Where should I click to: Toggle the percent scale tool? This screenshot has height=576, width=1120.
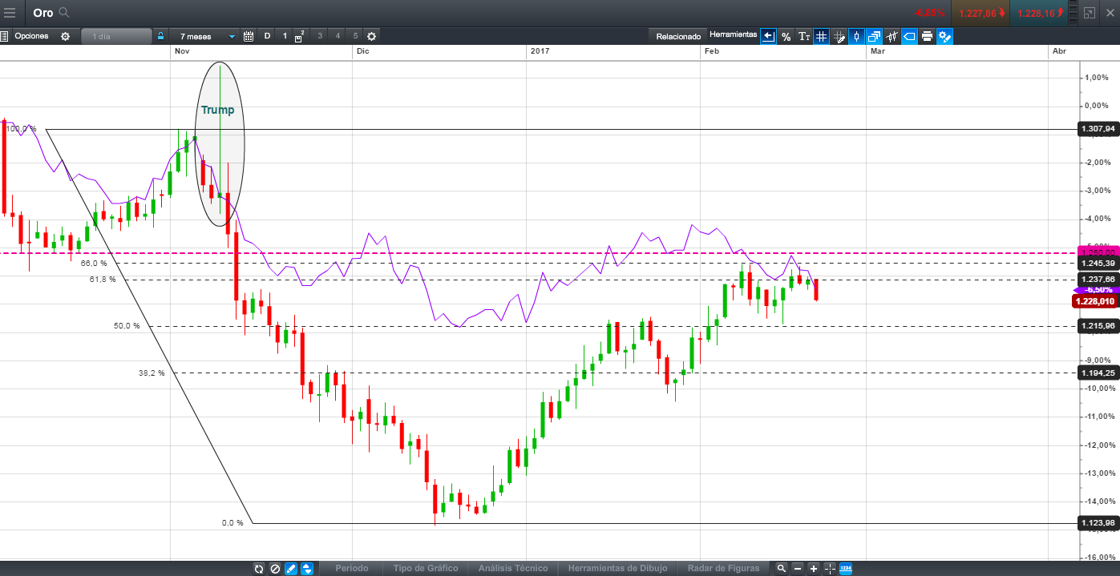pyautogui.click(x=786, y=36)
